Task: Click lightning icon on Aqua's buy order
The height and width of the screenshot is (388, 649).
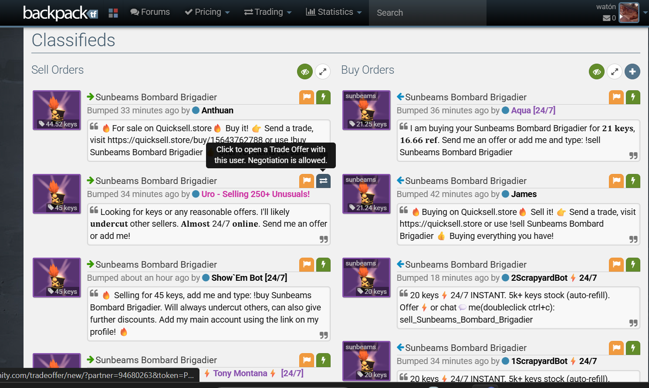Action: click(x=633, y=97)
